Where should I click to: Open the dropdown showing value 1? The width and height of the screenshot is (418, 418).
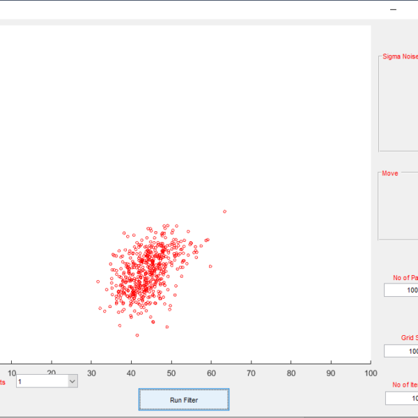click(x=47, y=381)
